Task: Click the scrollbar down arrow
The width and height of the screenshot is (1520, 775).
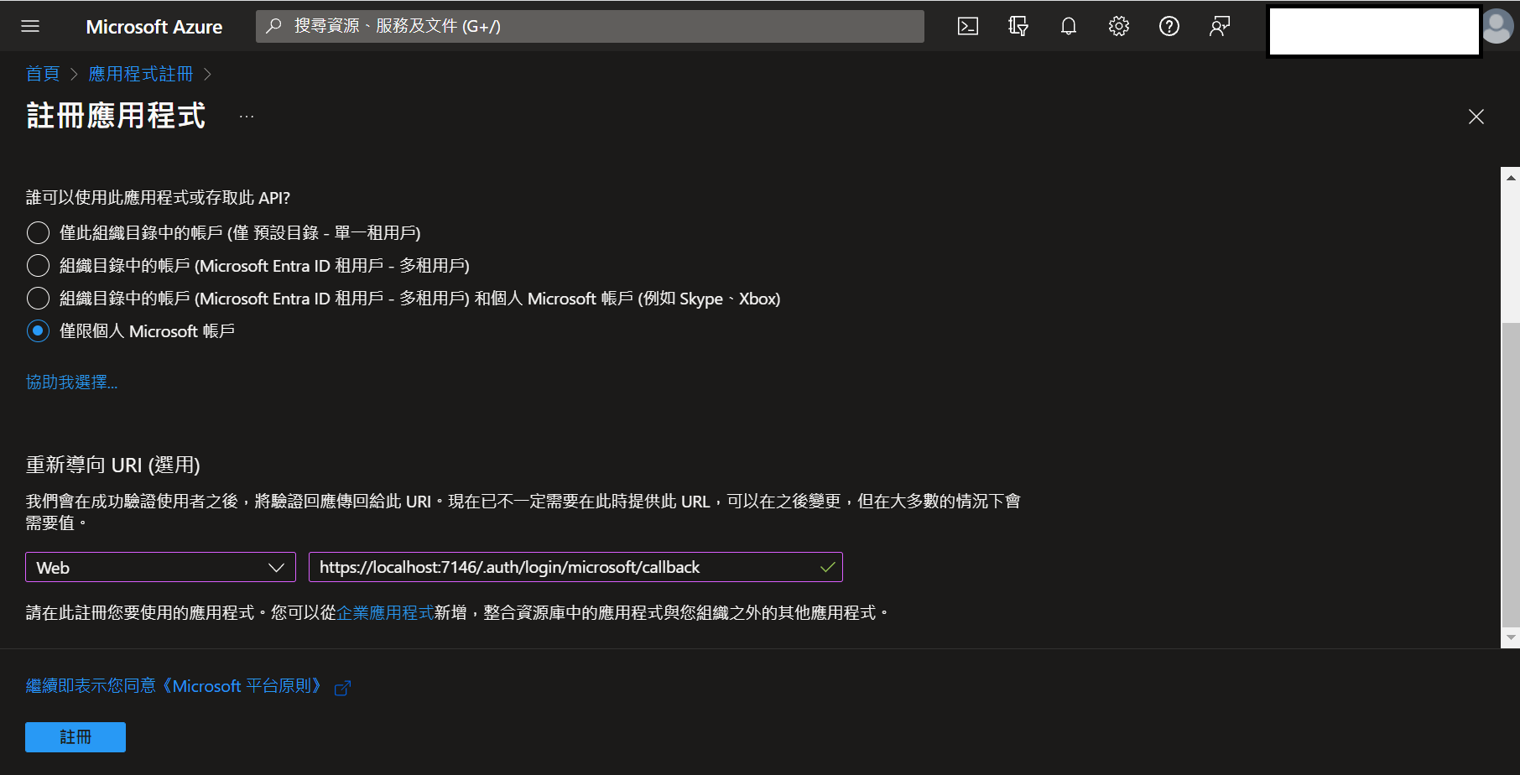Action: click(x=1511, y=637)
